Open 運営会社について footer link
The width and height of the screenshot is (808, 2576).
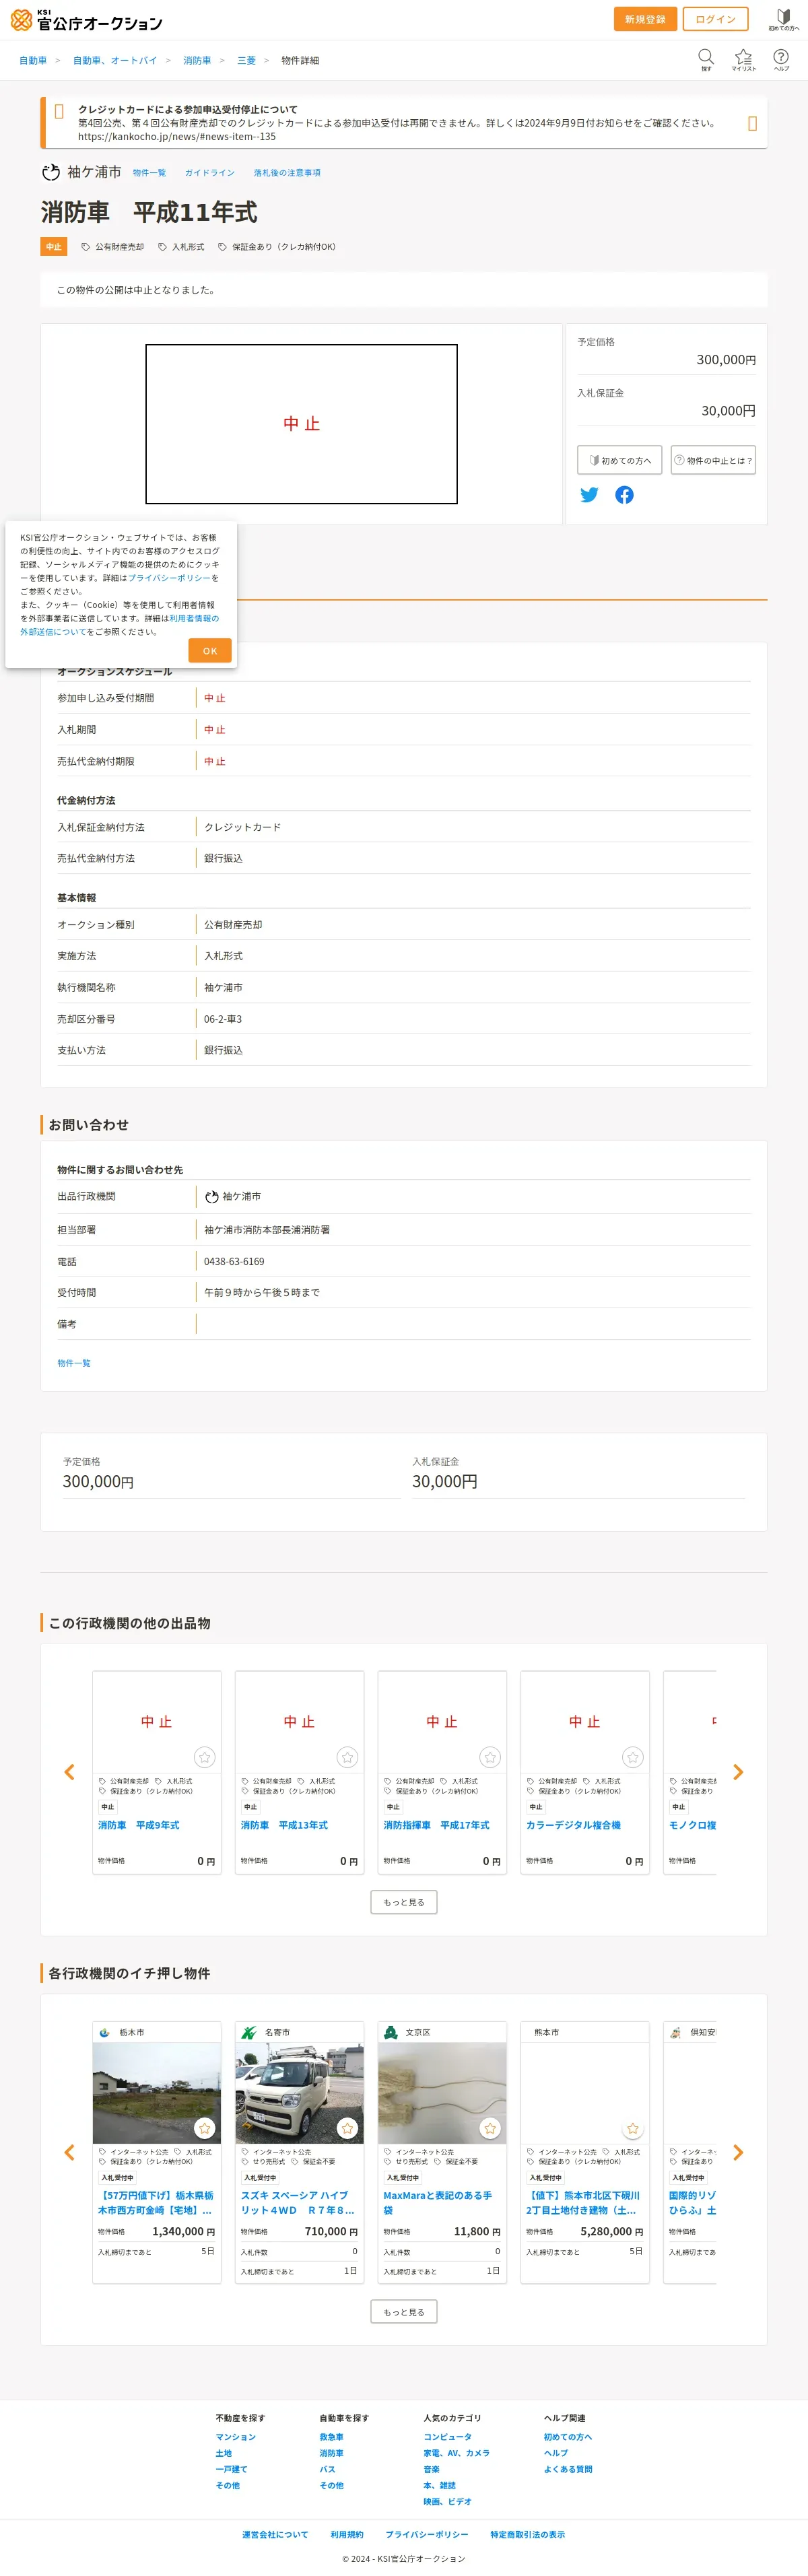(275, 2534)
